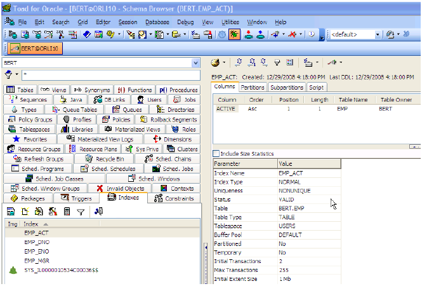Open the Database menu
Screen dimensions: 422x286
157,22
